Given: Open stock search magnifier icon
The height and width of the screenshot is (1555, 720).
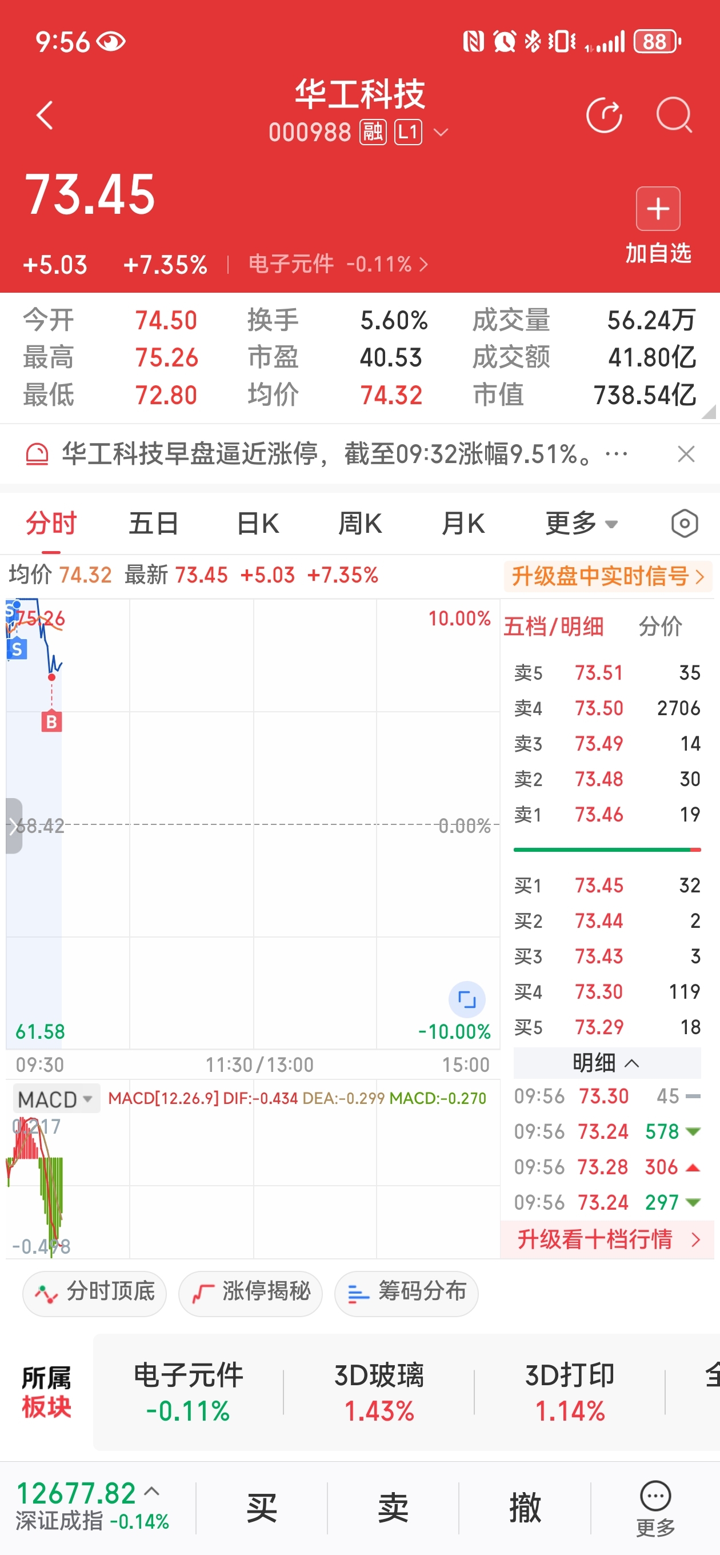Looking at the screenshot, I should [674, 115].
